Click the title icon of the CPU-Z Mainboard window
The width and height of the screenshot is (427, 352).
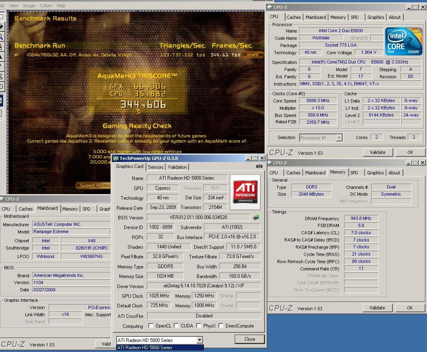(x=2, y=199)
